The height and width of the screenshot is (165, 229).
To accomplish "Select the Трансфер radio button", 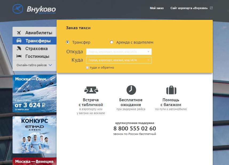I will (68, 42).
